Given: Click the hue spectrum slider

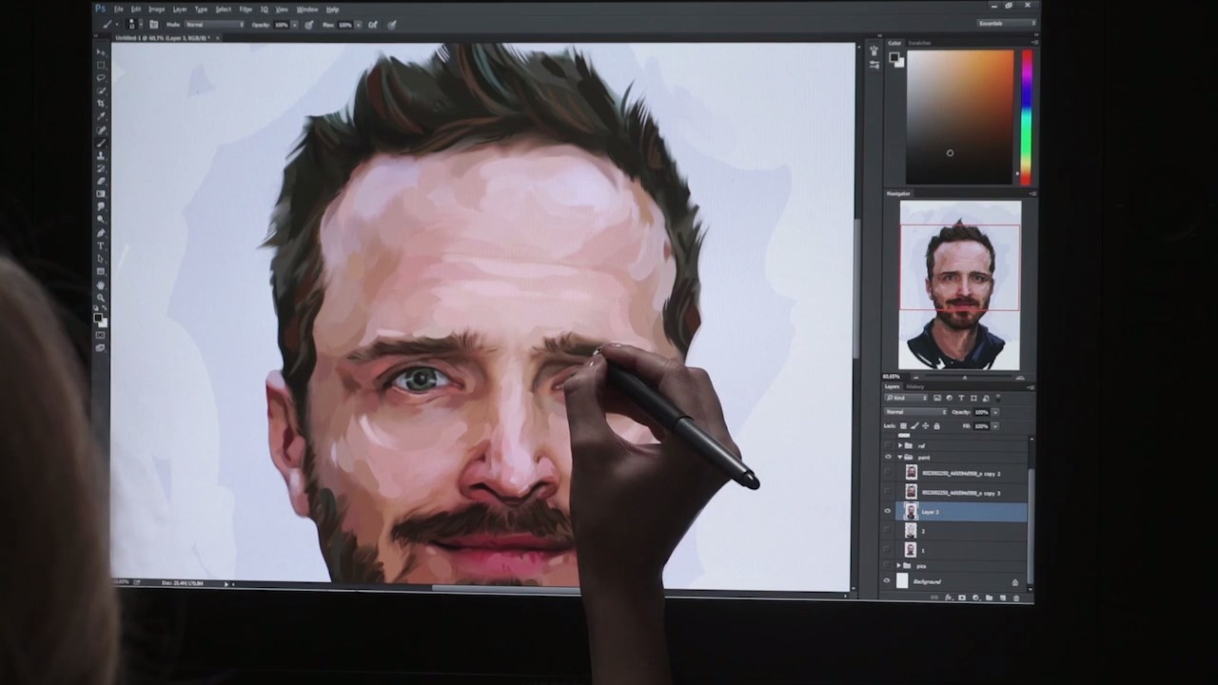Looking at the screenshot, I should 1027,117.
